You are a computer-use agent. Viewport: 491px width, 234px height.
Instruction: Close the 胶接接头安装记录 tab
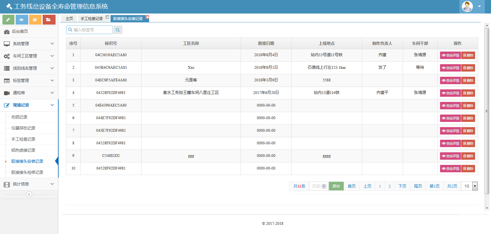147,17
